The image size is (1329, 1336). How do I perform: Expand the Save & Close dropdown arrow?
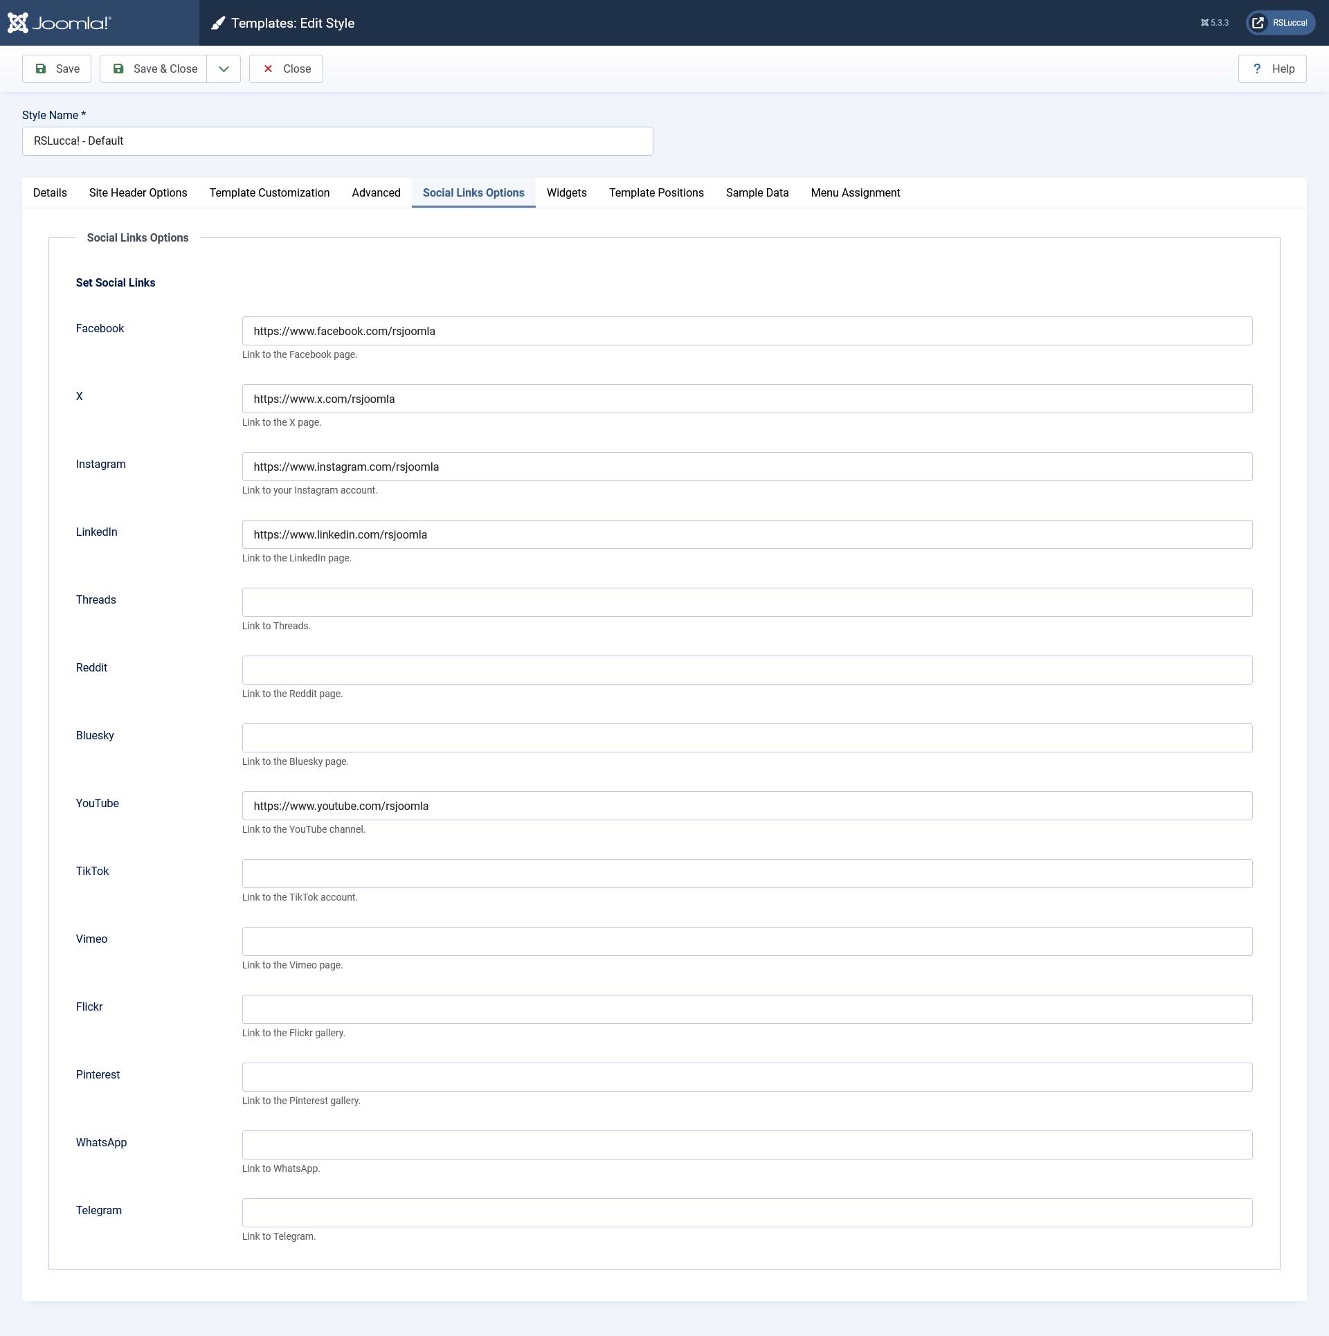[x=224, y=69]
